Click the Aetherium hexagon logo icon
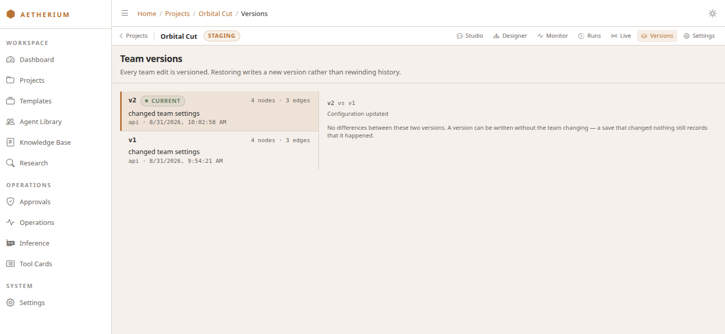Screen dimensions: 725x334 click(x=10, y=14)
